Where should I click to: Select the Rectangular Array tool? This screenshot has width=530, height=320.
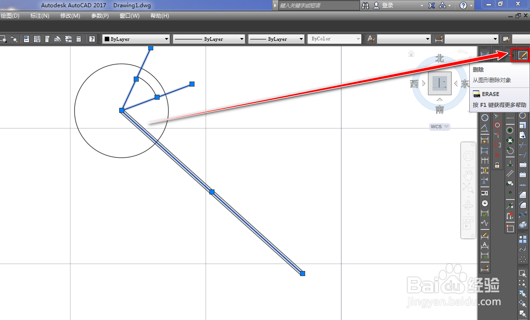(x=523, y=239)
